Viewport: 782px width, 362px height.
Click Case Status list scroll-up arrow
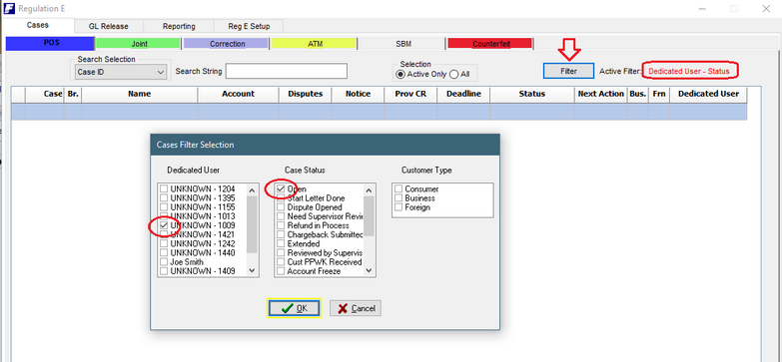click(x=370, y=190)
